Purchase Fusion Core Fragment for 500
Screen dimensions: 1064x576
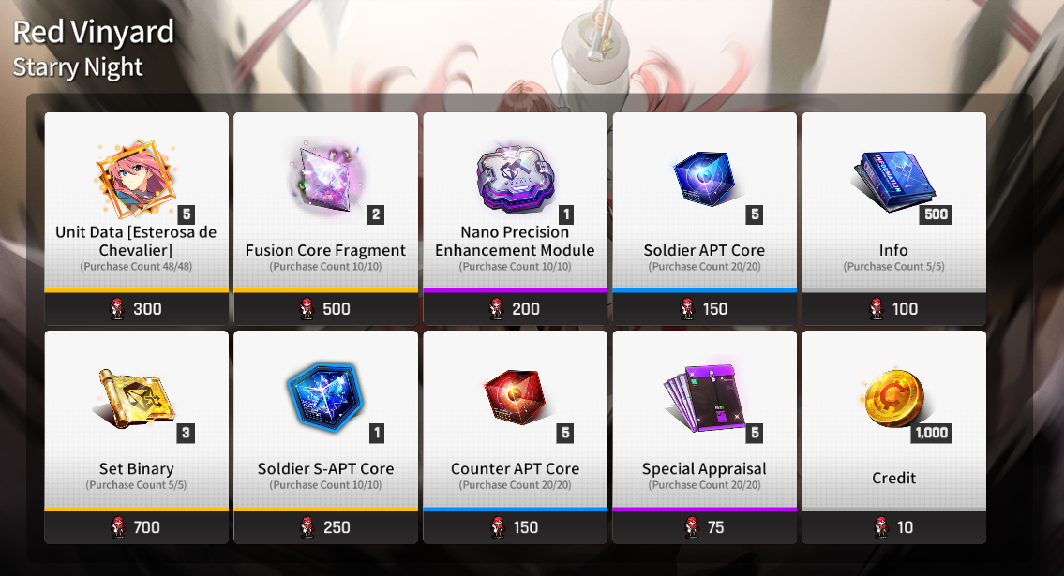(325, 309)
